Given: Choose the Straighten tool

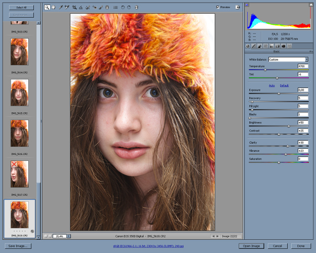Looking at the screenshot, I should click(x=81, y=8).
